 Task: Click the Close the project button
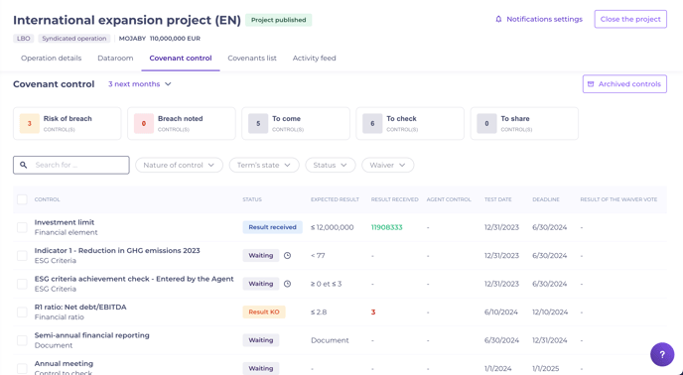click(x=630, y=19)
